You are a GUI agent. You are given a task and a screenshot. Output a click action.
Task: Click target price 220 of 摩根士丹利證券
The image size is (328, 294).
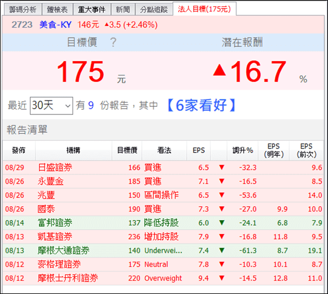[134, 278]
